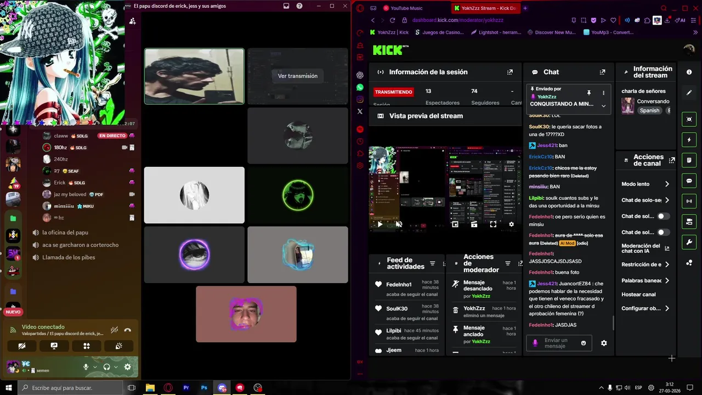Open File Explorer from the taskbar
The image size is (702, 395).
[x=150, y=388]
